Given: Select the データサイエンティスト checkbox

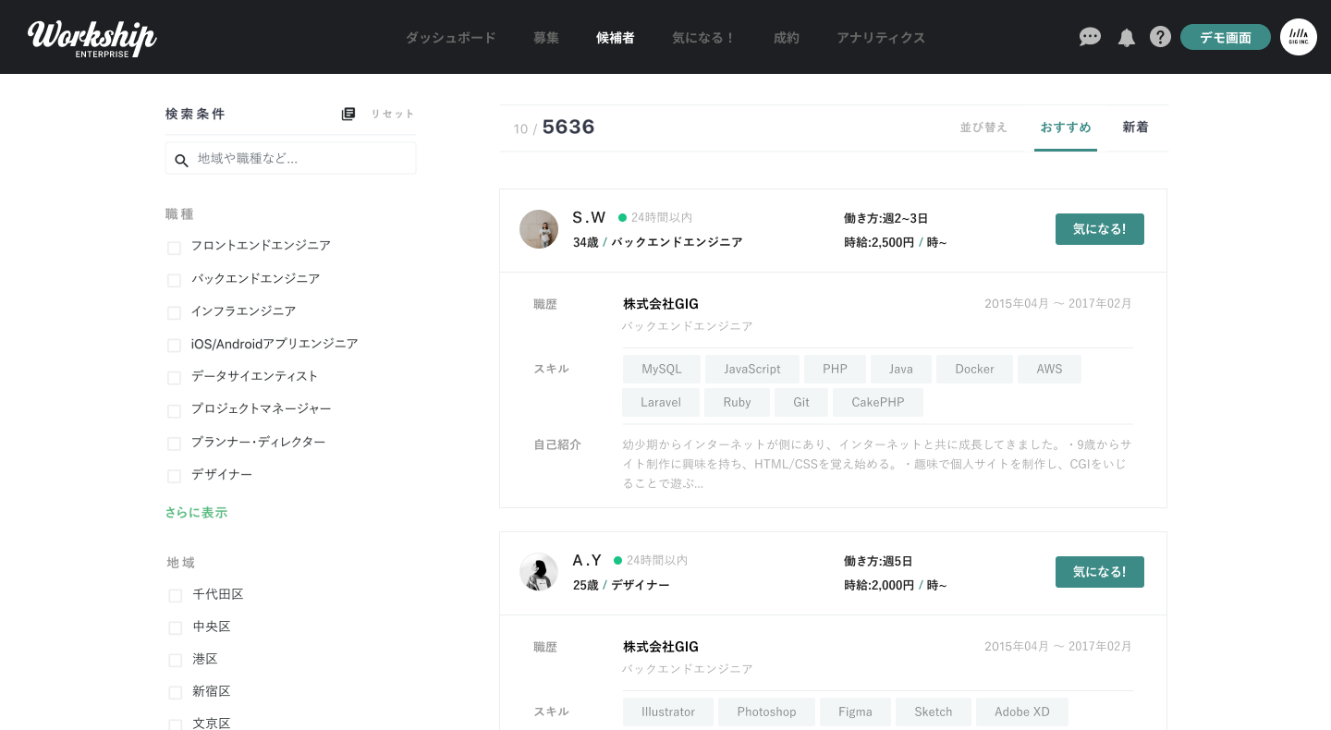Looking at the screenshot, I should 174,378.
